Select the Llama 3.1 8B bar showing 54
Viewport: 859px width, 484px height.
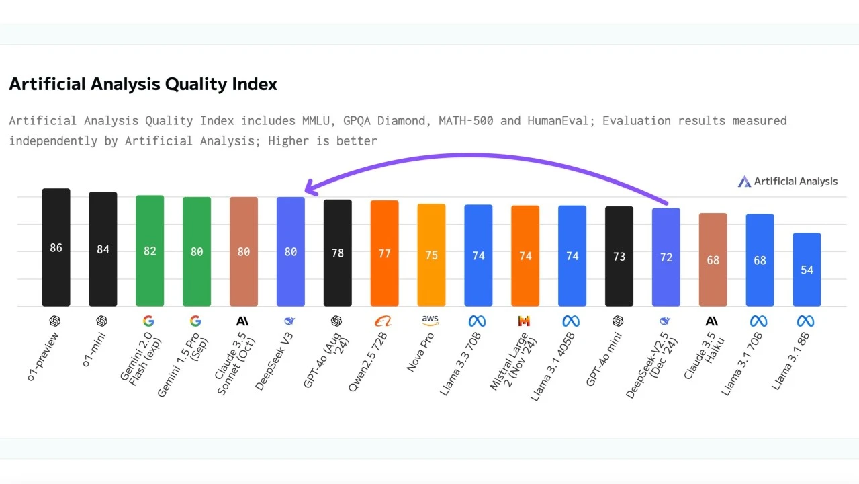(807, 269)
